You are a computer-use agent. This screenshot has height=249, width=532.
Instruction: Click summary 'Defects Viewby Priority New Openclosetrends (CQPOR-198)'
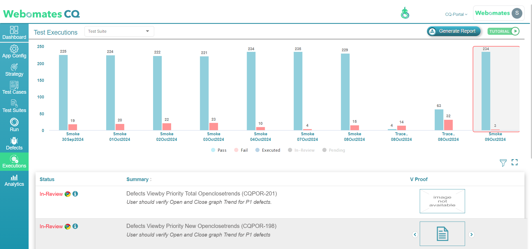coord(201,226)
